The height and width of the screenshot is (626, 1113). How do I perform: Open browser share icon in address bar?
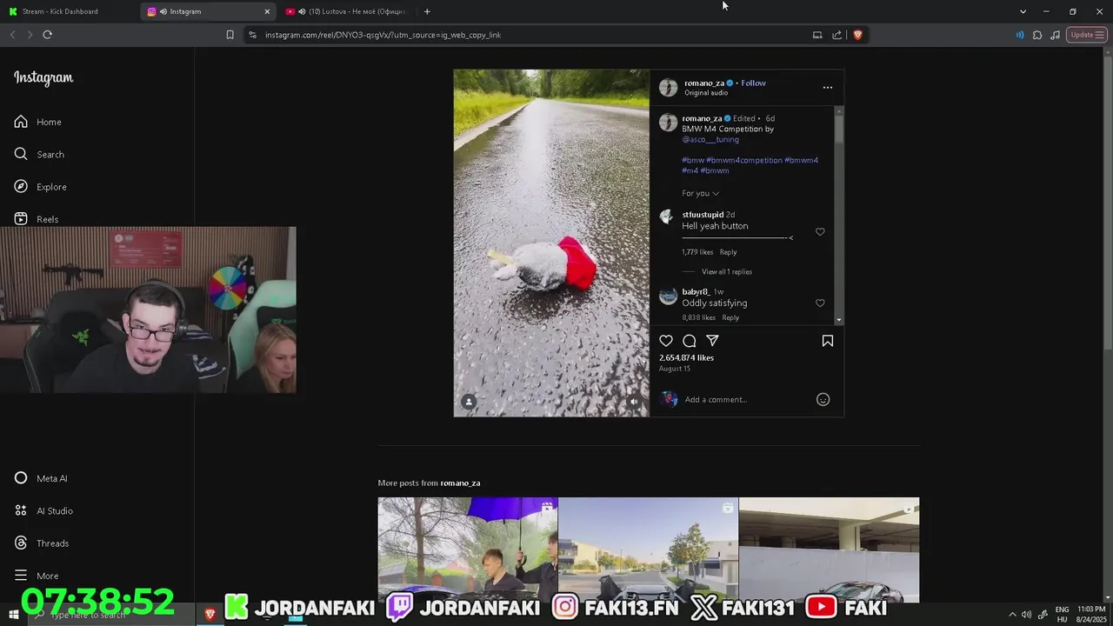tap(836, 35)
